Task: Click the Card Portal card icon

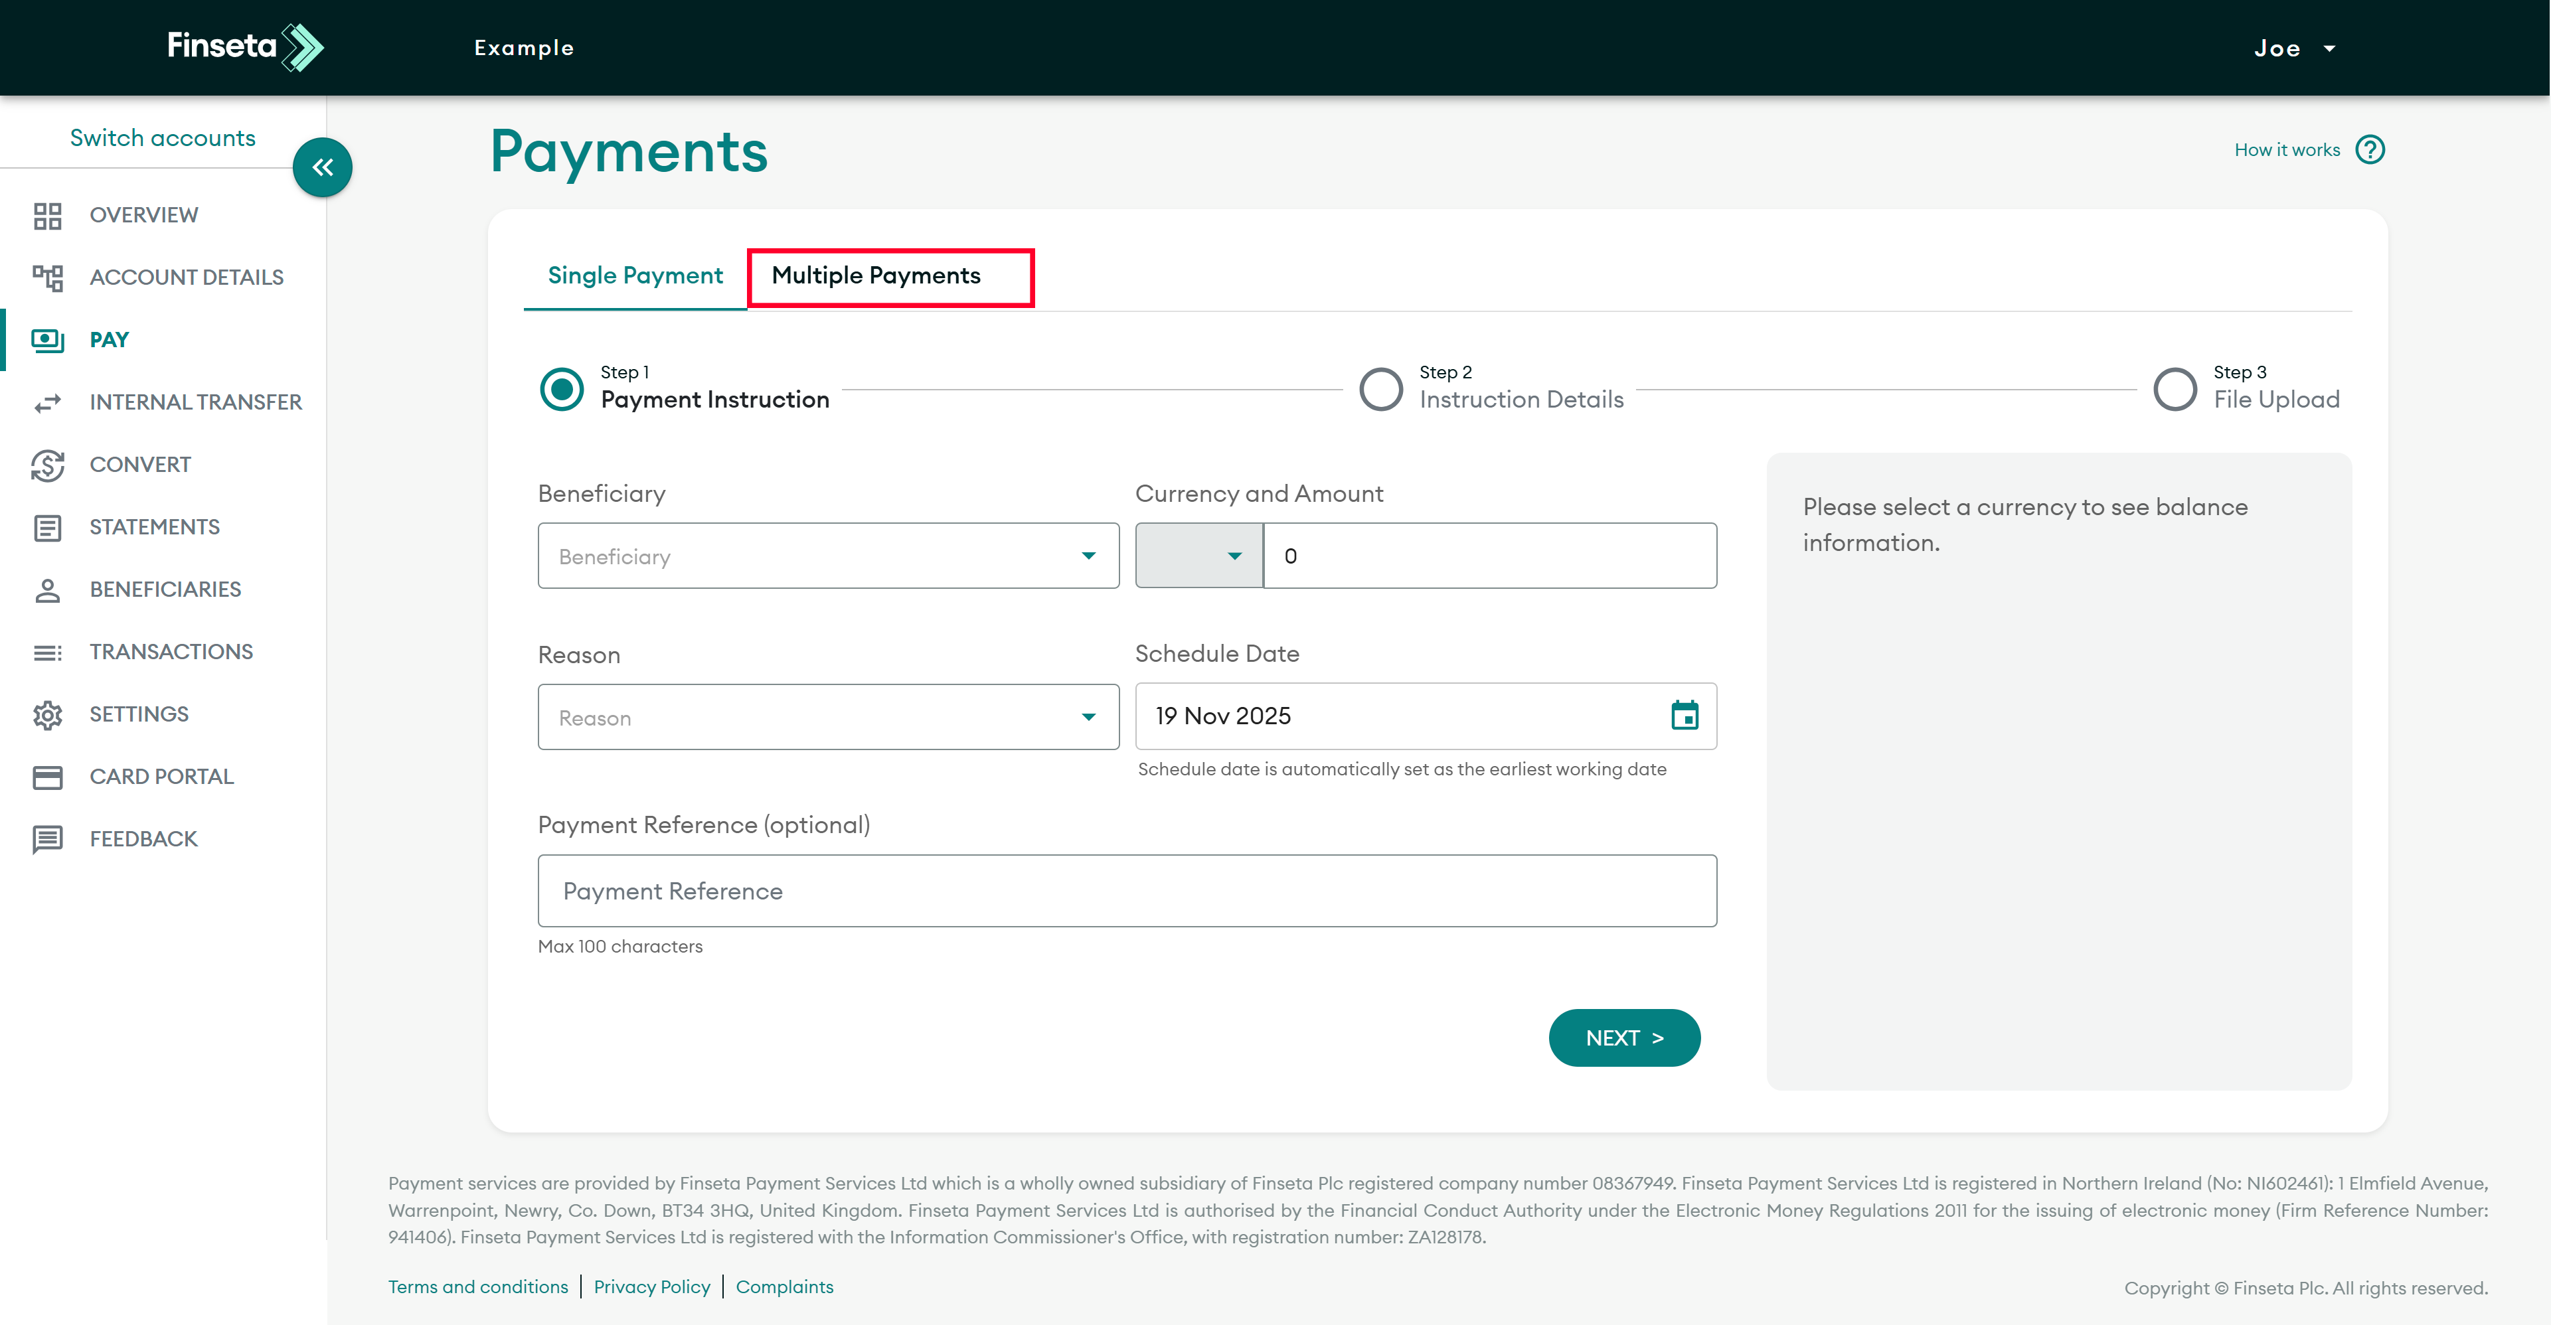Action: pos(48,777)
